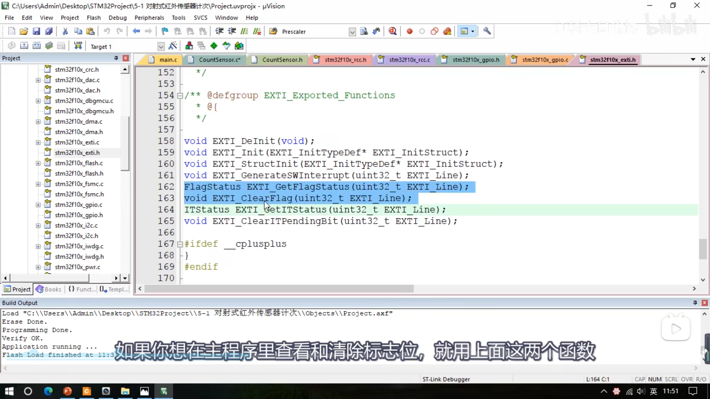Collapse the code fold at line 154
Viewport: 710px width, 399px height.
point(180,96)
